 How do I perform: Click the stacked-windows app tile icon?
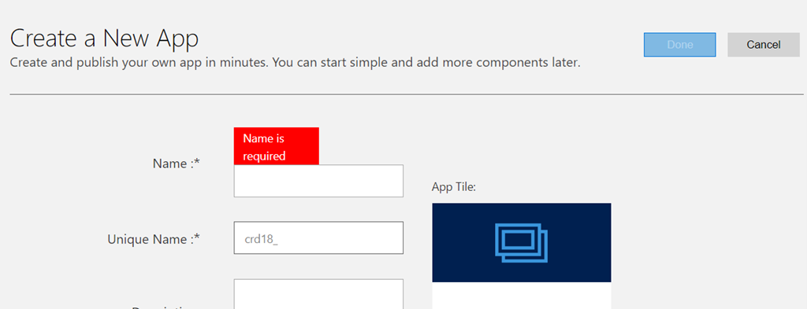[x=522, y=243]
